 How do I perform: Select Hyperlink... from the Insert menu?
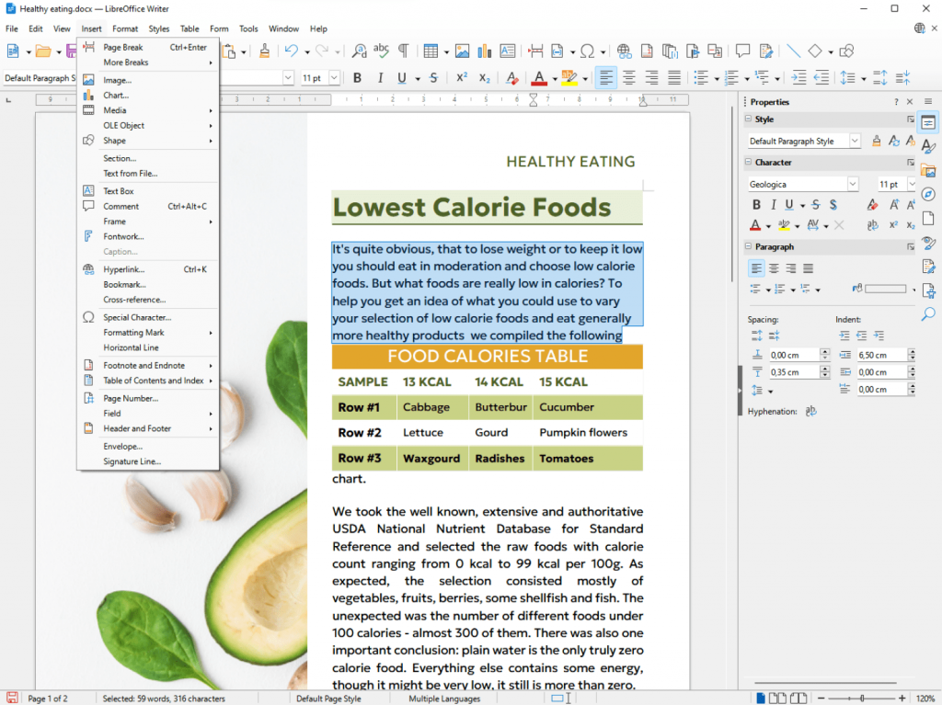tap(123, 269)
